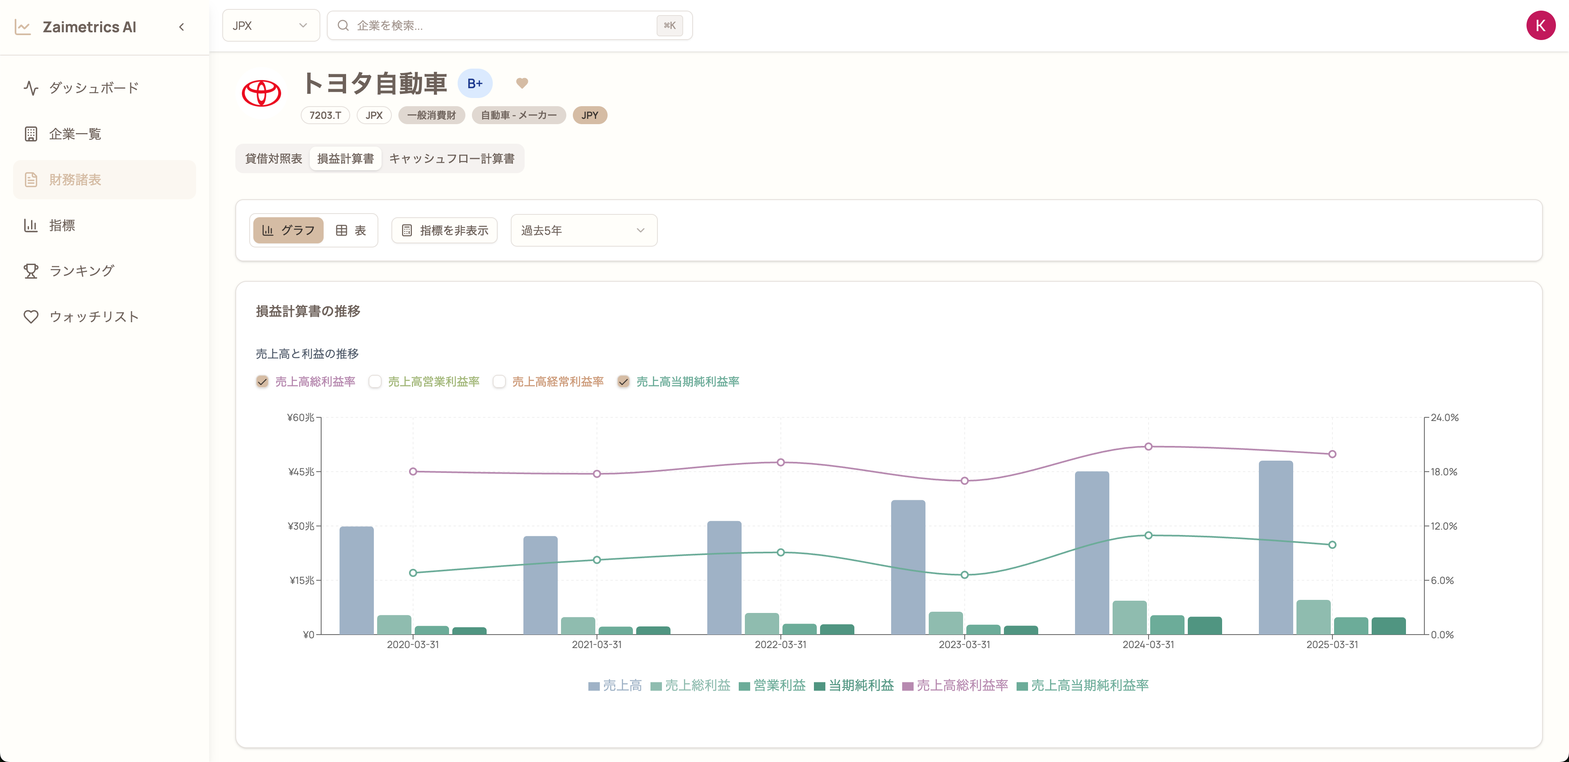Open the JPX exchange dropdown
This screenshot has width=1569, height=762.
[270, 26]
